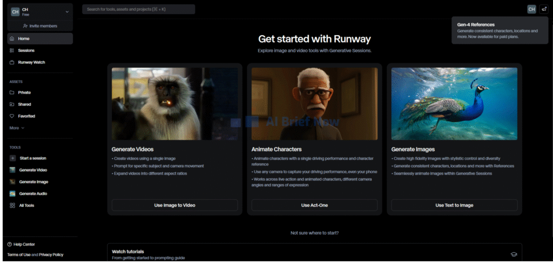Click the Generate Video thumbnail icon
This screenshot has width=553, height=263.
pyautogui.click(x=12, y=170)
